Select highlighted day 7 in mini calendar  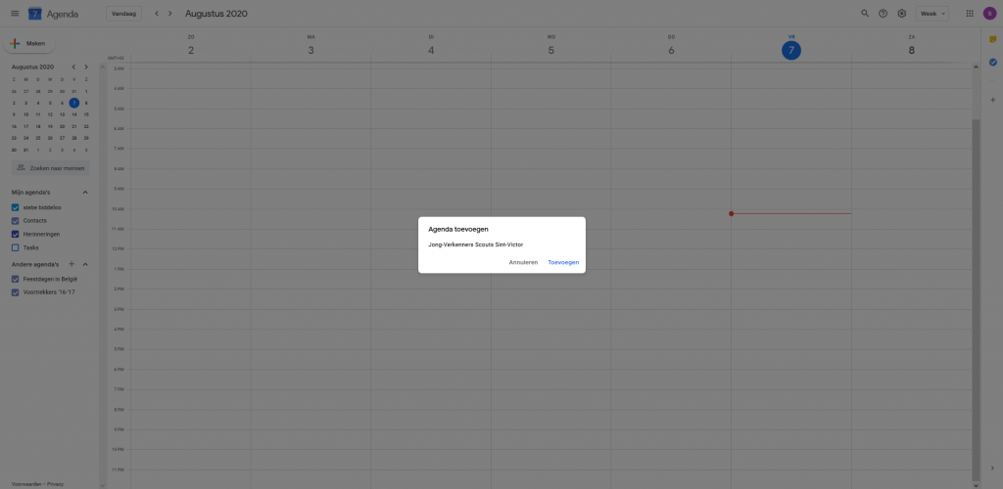[x=74, y=103]
